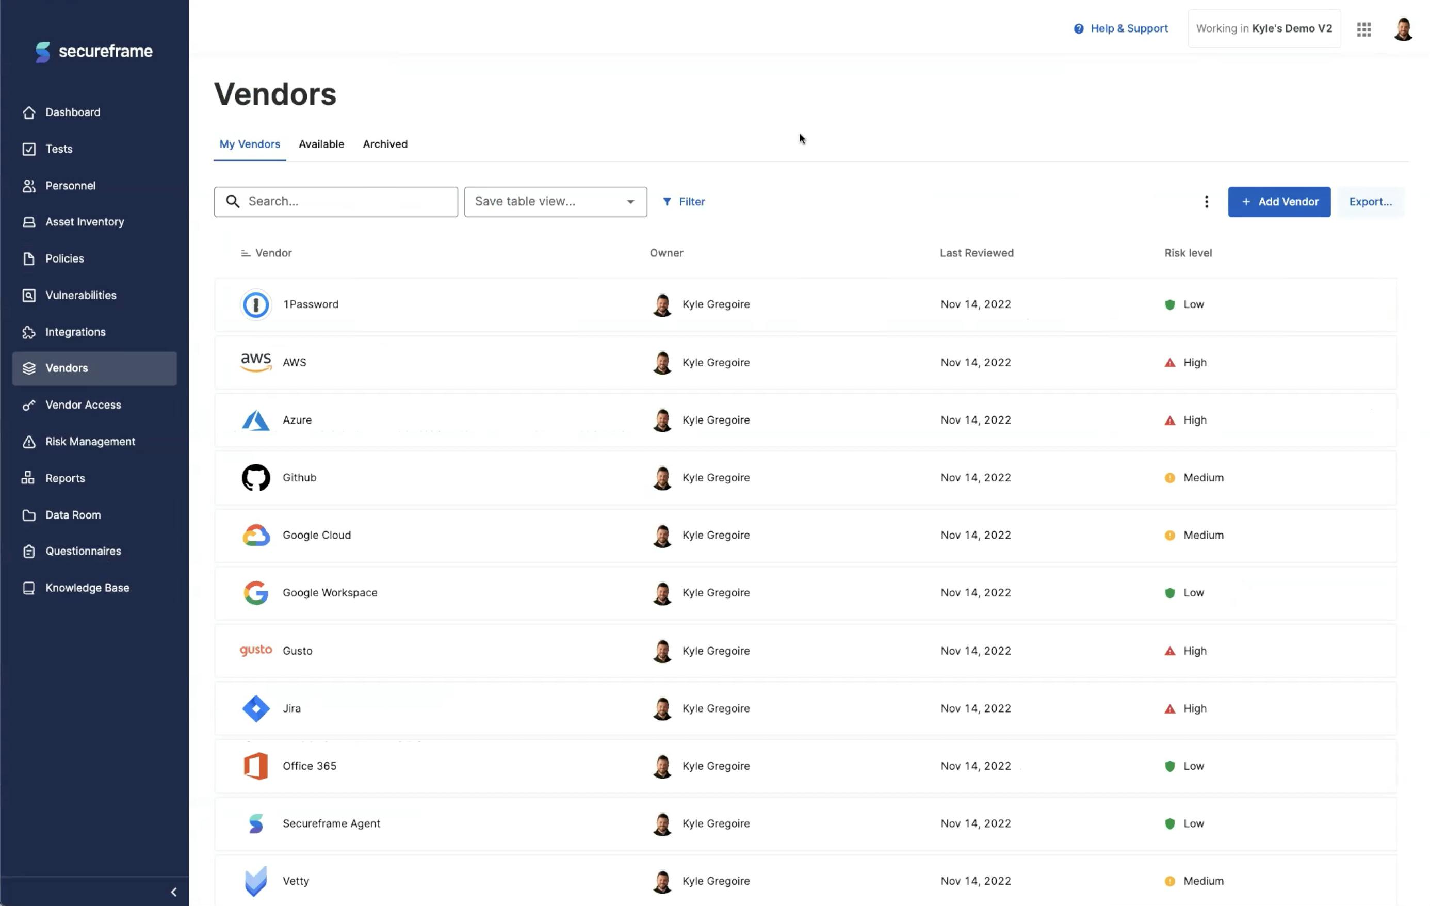Click Add Vendor button
Viewport: 1430px width, 906px height.
tap(1279, 202)
